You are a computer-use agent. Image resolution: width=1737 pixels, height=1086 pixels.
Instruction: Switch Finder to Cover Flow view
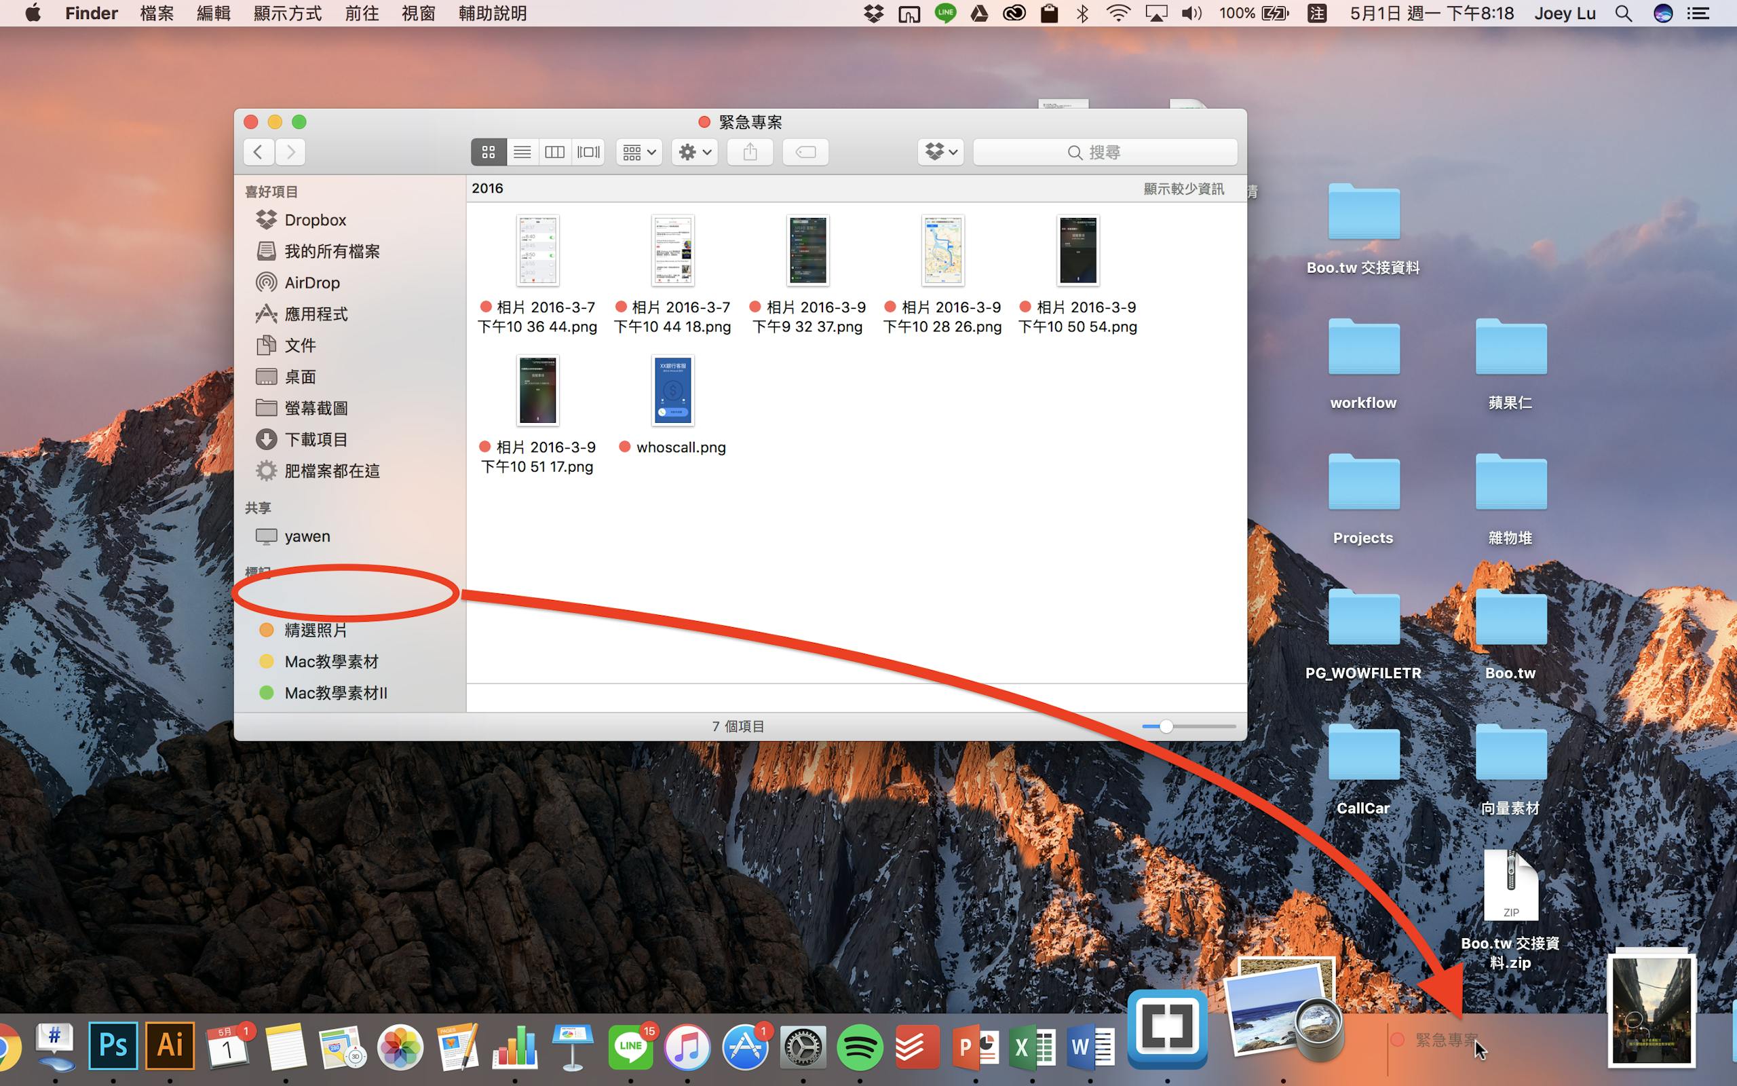point(588,152)
